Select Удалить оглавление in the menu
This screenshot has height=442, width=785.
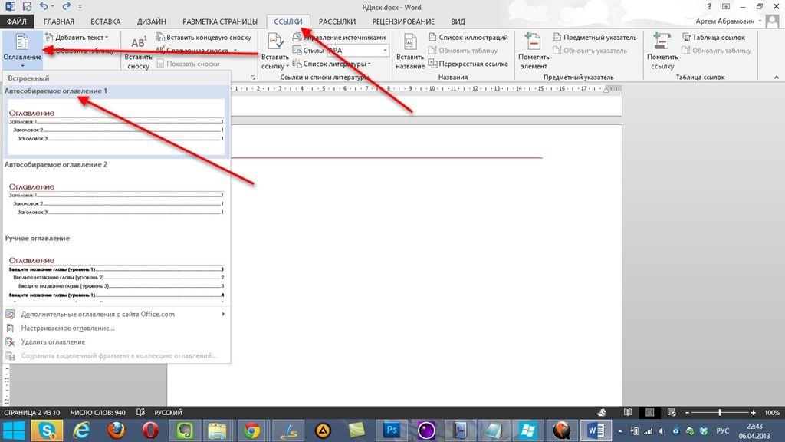tap(53, 342)
